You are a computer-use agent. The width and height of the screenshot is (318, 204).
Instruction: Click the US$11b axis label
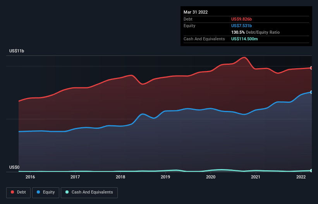tap(17, 51)
